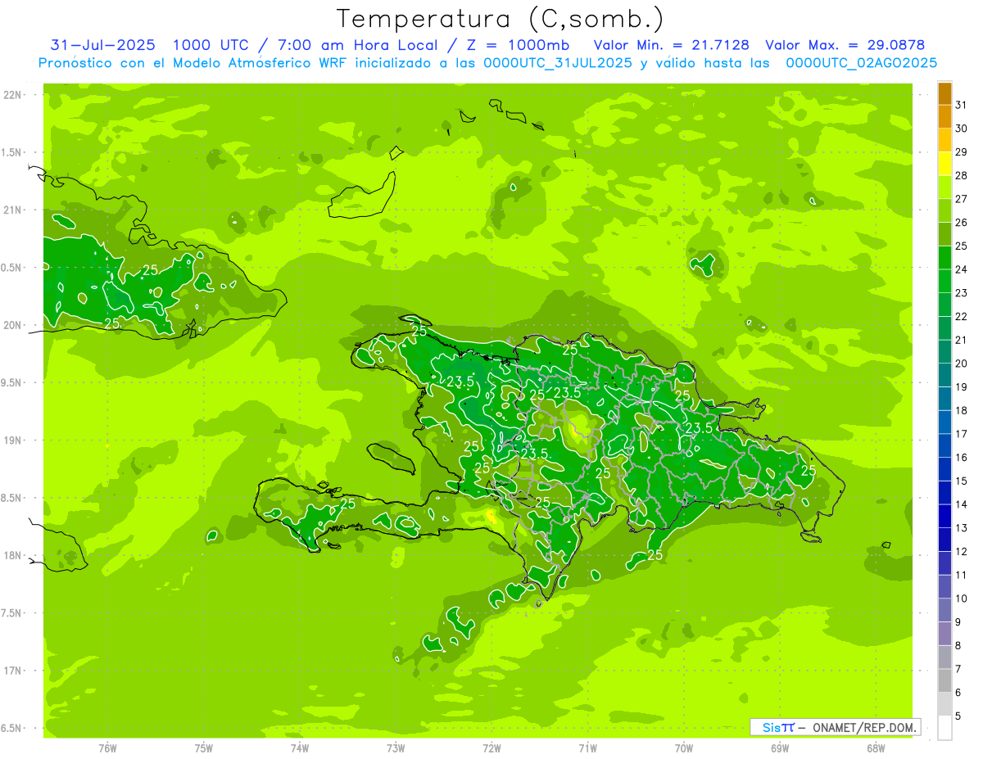Select "Valor Min. = 21.7128" text
Viewport: 983px width, 759px height.
[x=672, y=45]
